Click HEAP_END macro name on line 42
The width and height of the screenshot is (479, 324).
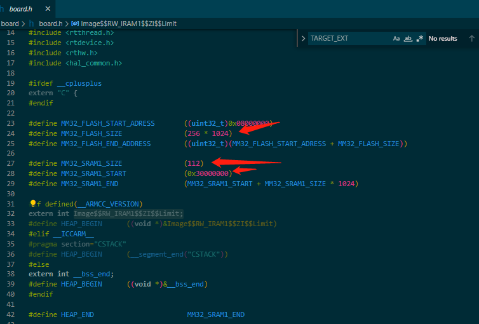coord(78,314)
